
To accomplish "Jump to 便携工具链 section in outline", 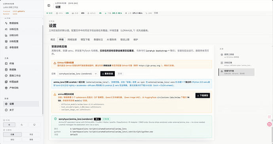I will (236, 56).
